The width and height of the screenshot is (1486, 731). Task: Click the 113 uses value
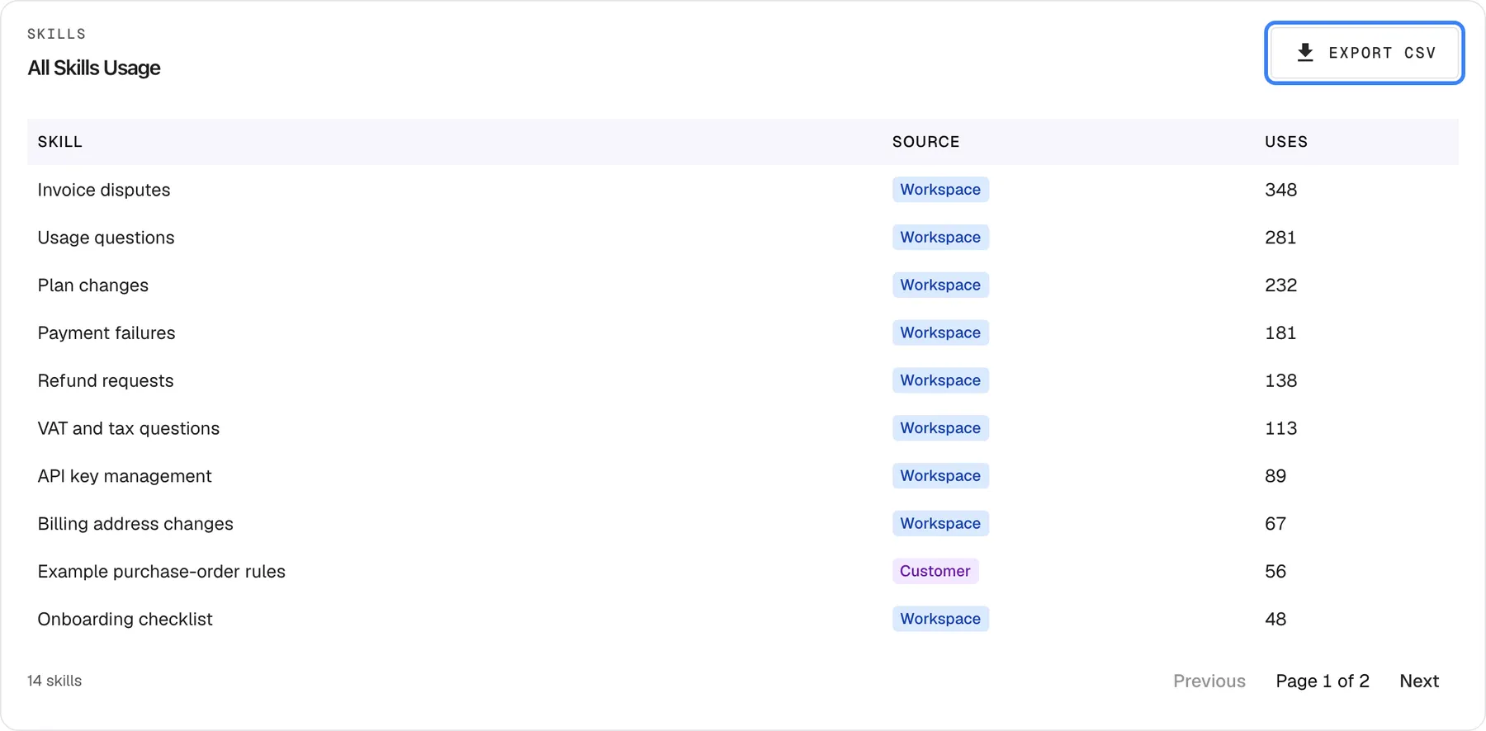click(x=1280, y=428)
